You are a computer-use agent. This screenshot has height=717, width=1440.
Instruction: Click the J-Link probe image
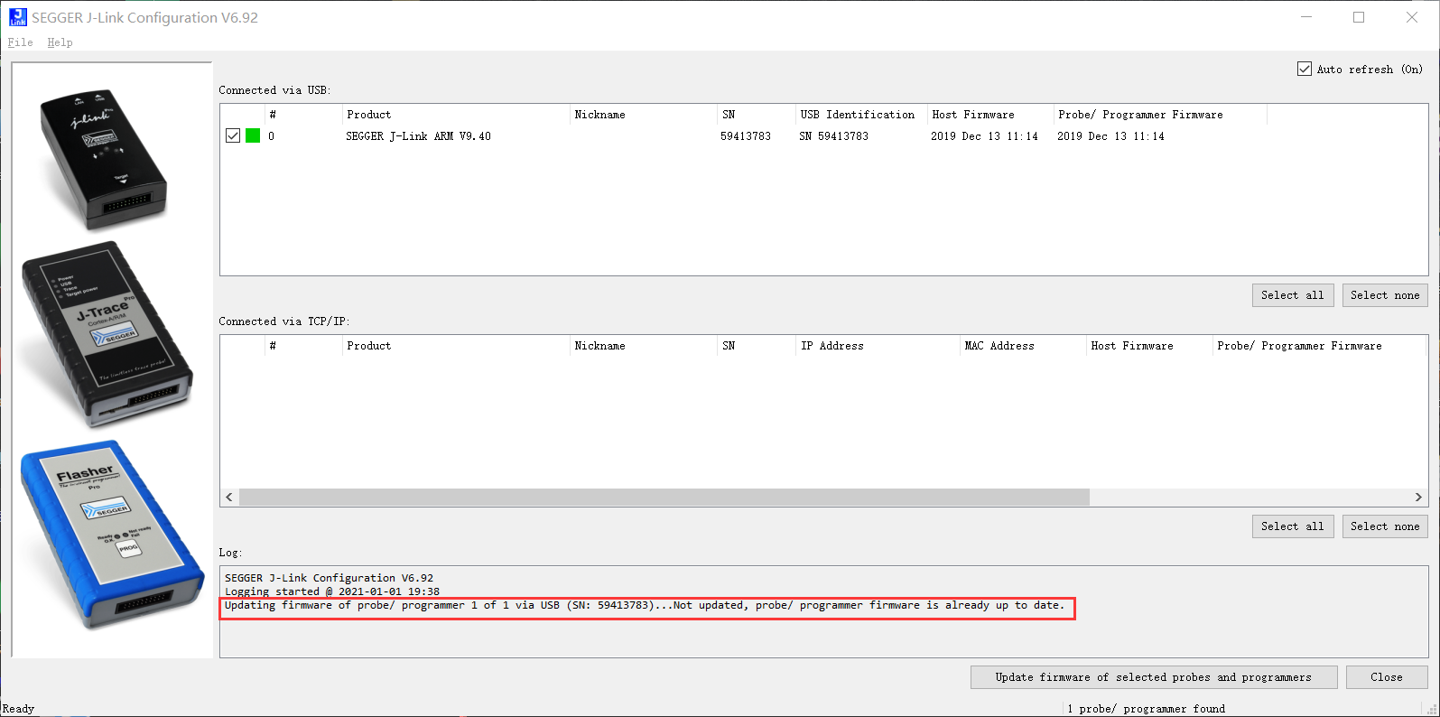point(104,160)
